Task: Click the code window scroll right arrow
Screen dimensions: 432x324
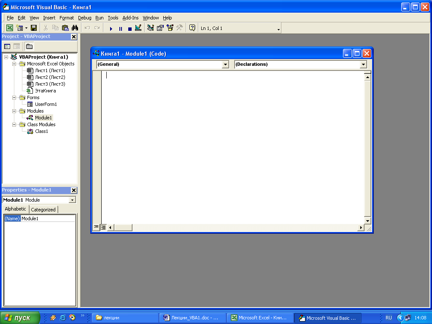Action: point(361,227)
